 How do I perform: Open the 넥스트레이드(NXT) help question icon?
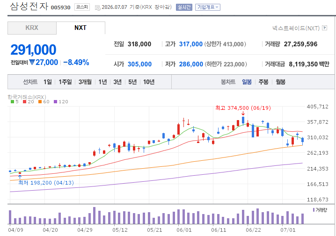325,28
